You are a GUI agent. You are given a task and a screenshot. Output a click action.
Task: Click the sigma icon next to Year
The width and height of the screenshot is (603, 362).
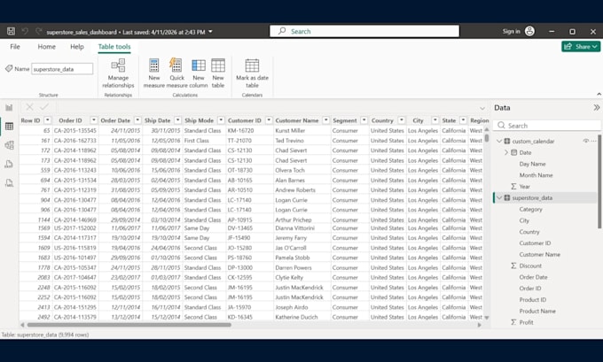[513, 186]
